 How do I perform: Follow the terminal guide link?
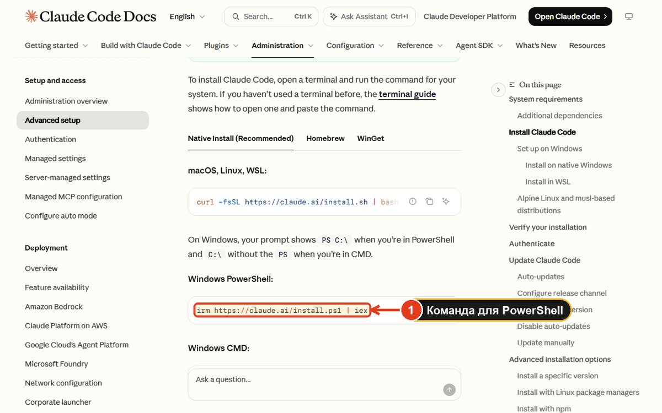(407, 94)
